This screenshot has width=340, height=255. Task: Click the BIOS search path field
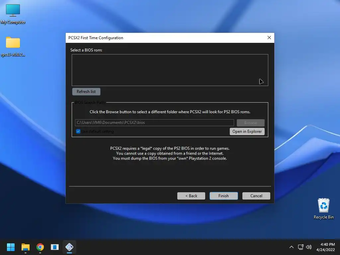(154, 123)
